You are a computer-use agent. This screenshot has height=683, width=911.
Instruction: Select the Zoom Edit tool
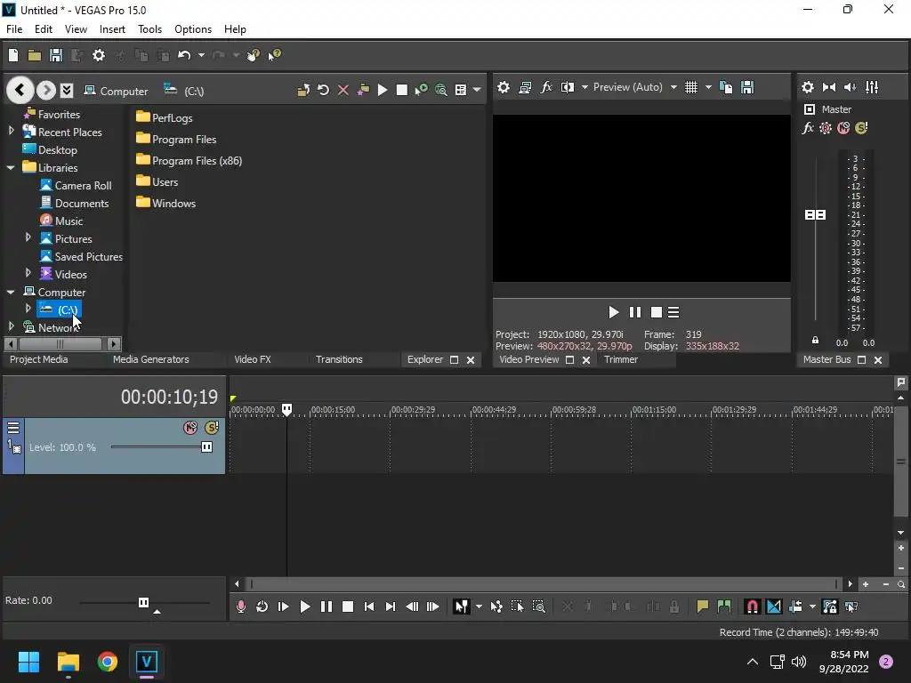click(538, 607)
